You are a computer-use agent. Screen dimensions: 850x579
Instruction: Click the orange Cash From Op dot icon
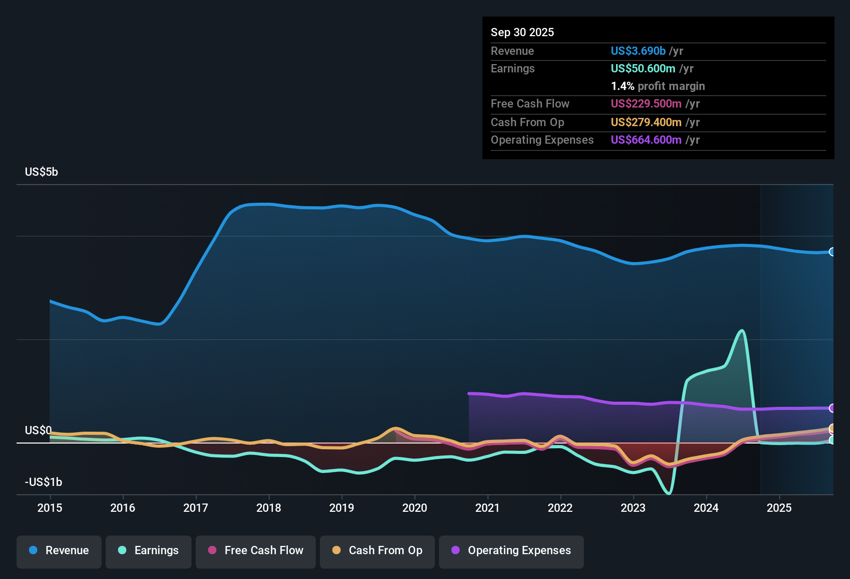336,551
